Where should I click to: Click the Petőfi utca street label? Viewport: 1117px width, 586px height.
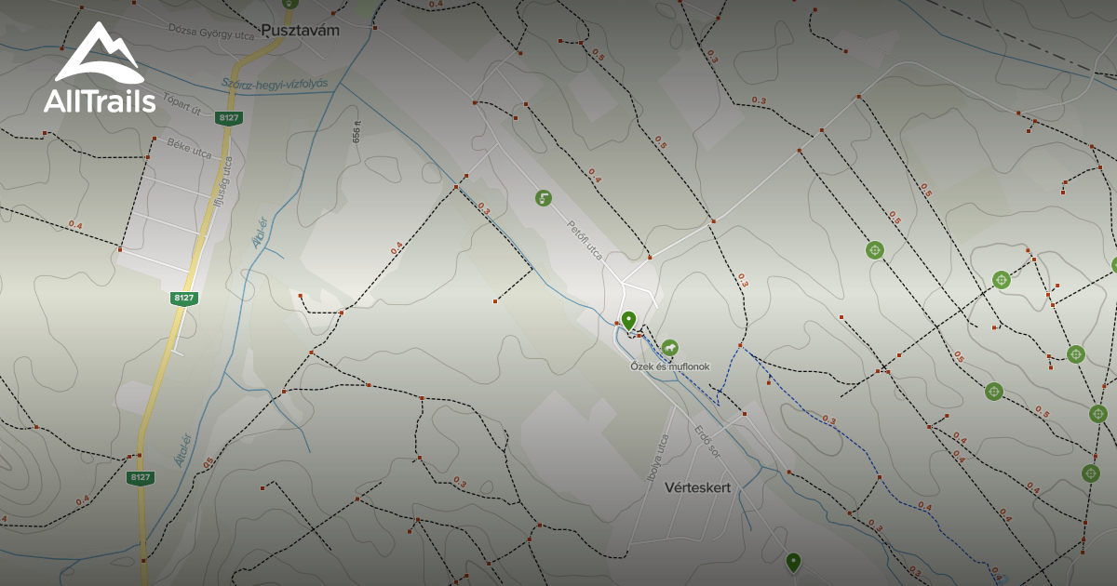(x=585, y=234)
